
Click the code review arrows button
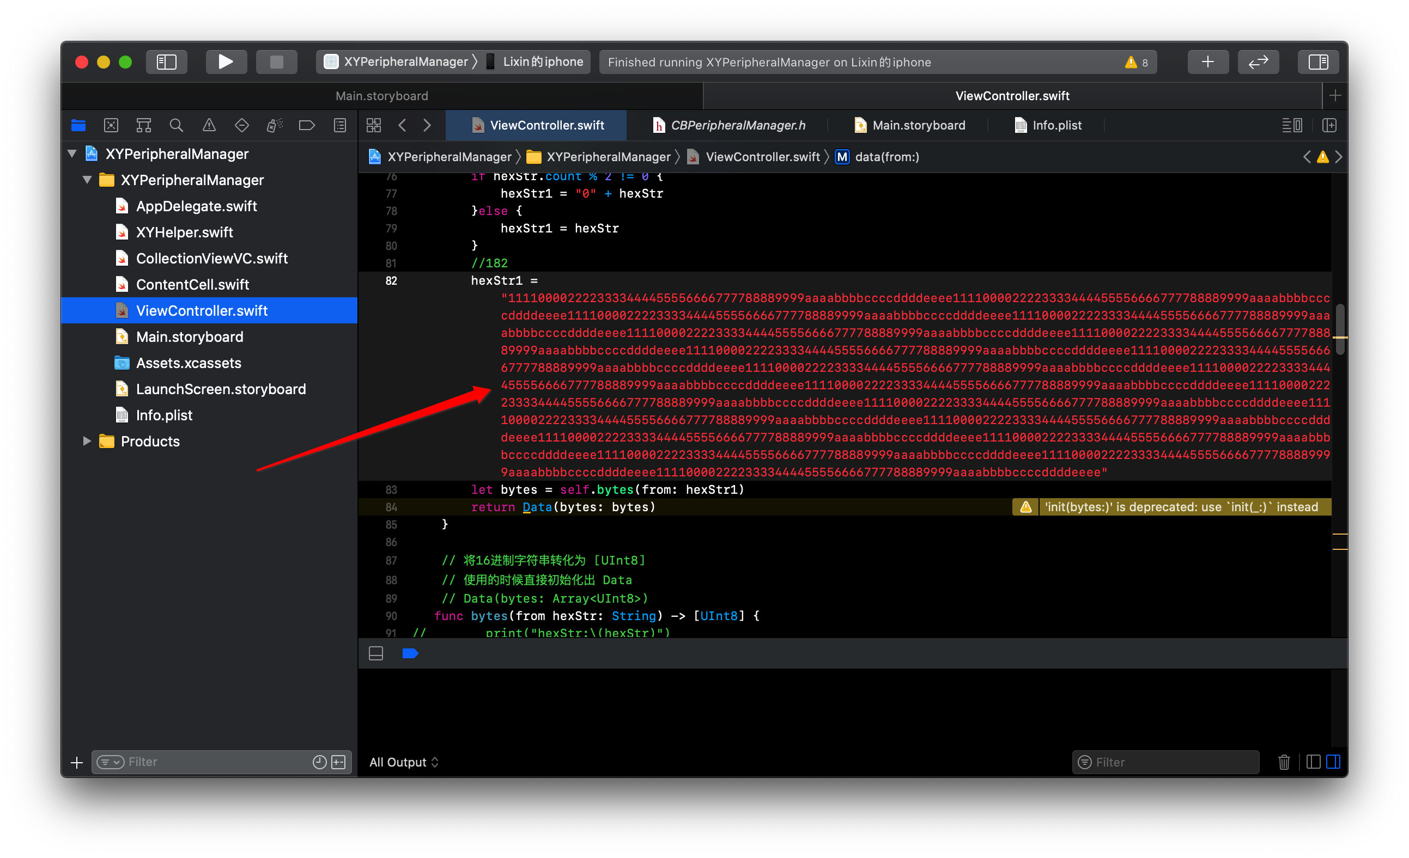point(1258,62)
